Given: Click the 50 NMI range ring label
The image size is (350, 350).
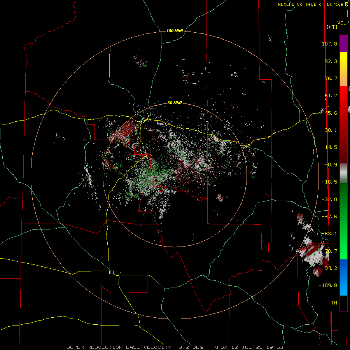Looking at the screenshot, I should 175,103.
